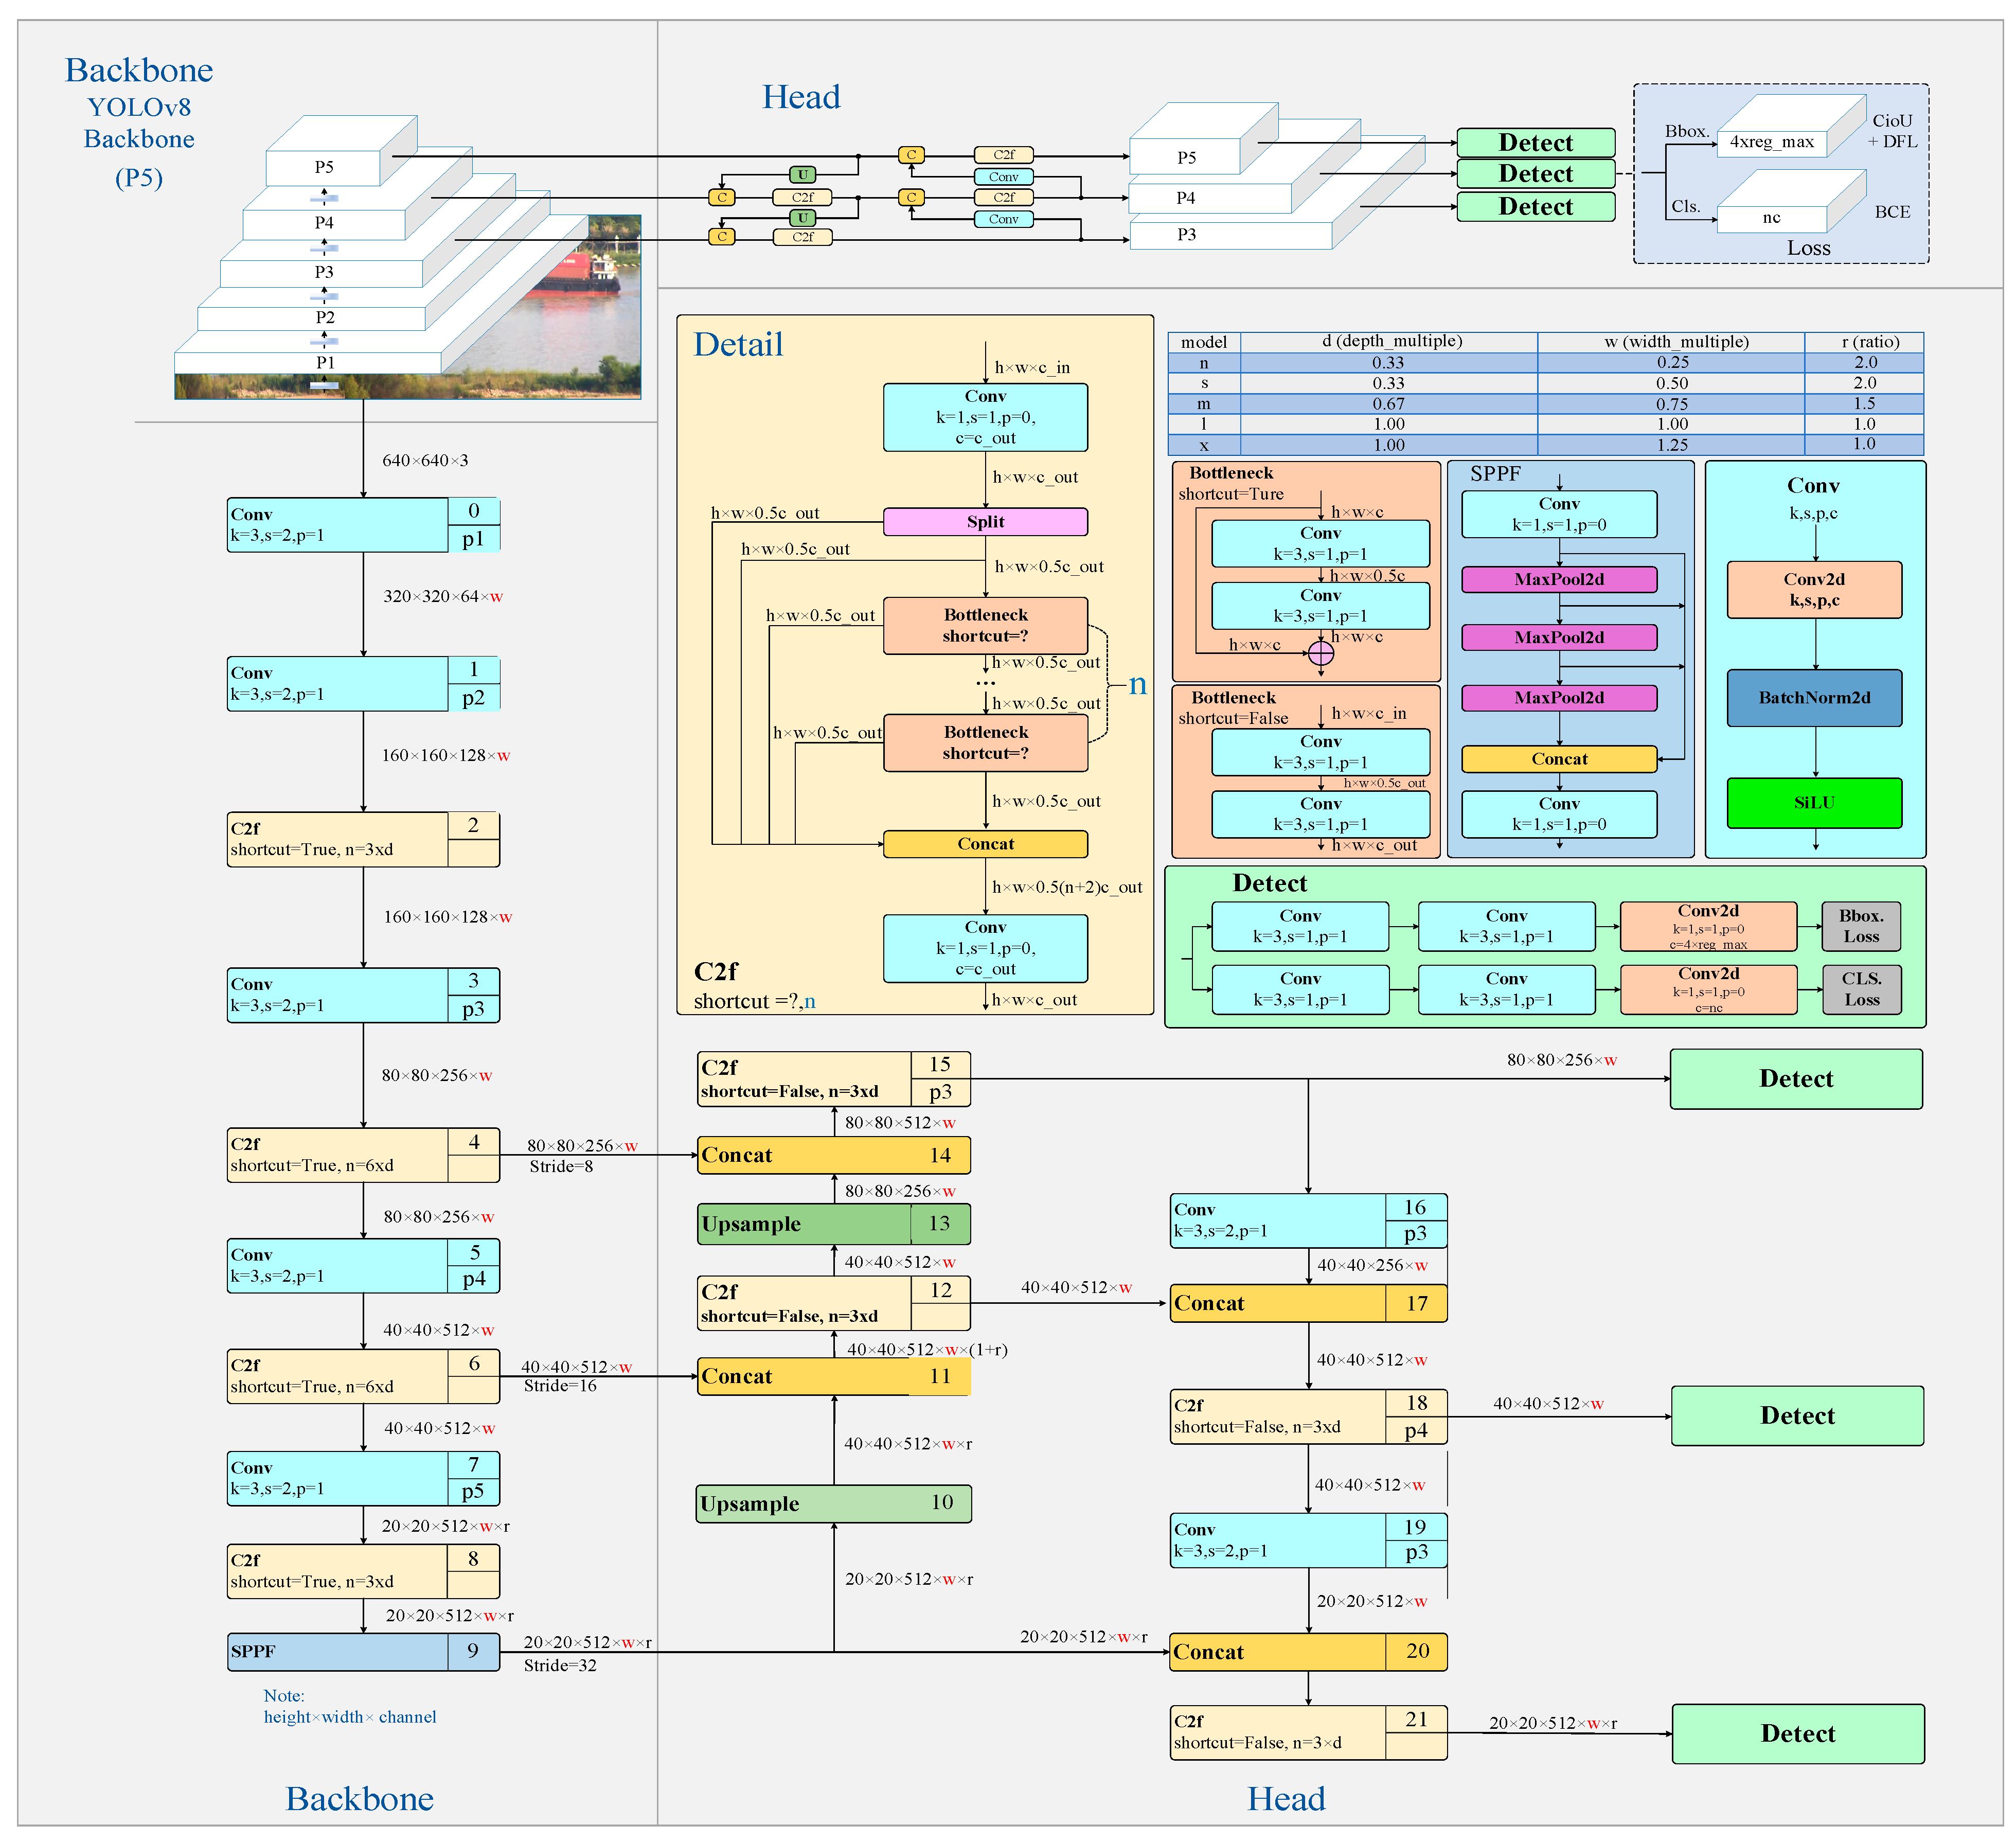Click the circled plus add symbol in Bottleneck

[1320, 653]
